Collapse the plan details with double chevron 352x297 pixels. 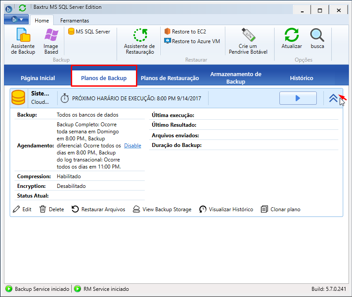tap(333, 98)
